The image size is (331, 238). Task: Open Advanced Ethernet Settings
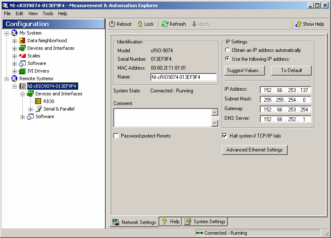coord(255,150)
